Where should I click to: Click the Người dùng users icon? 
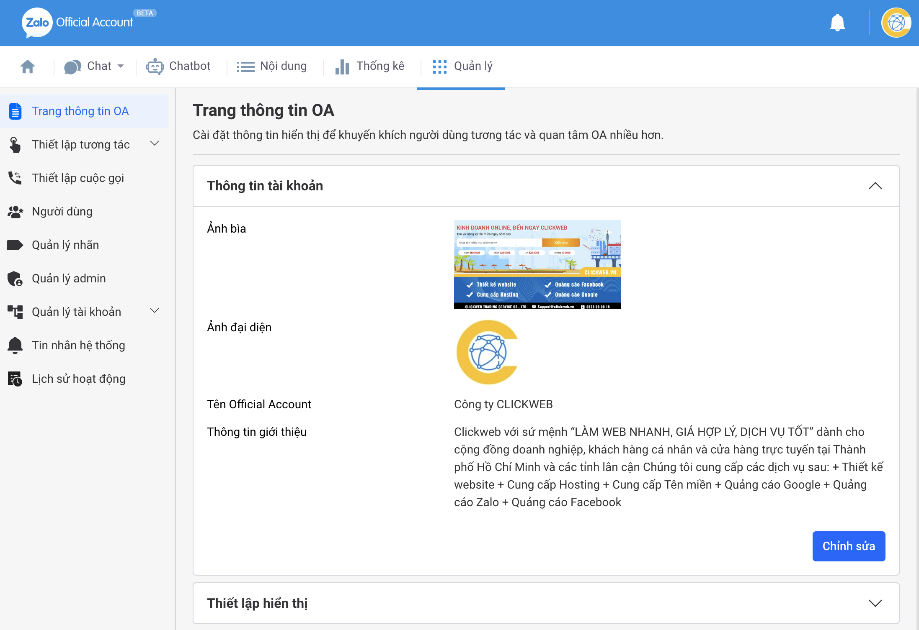(x=15, y=212)
